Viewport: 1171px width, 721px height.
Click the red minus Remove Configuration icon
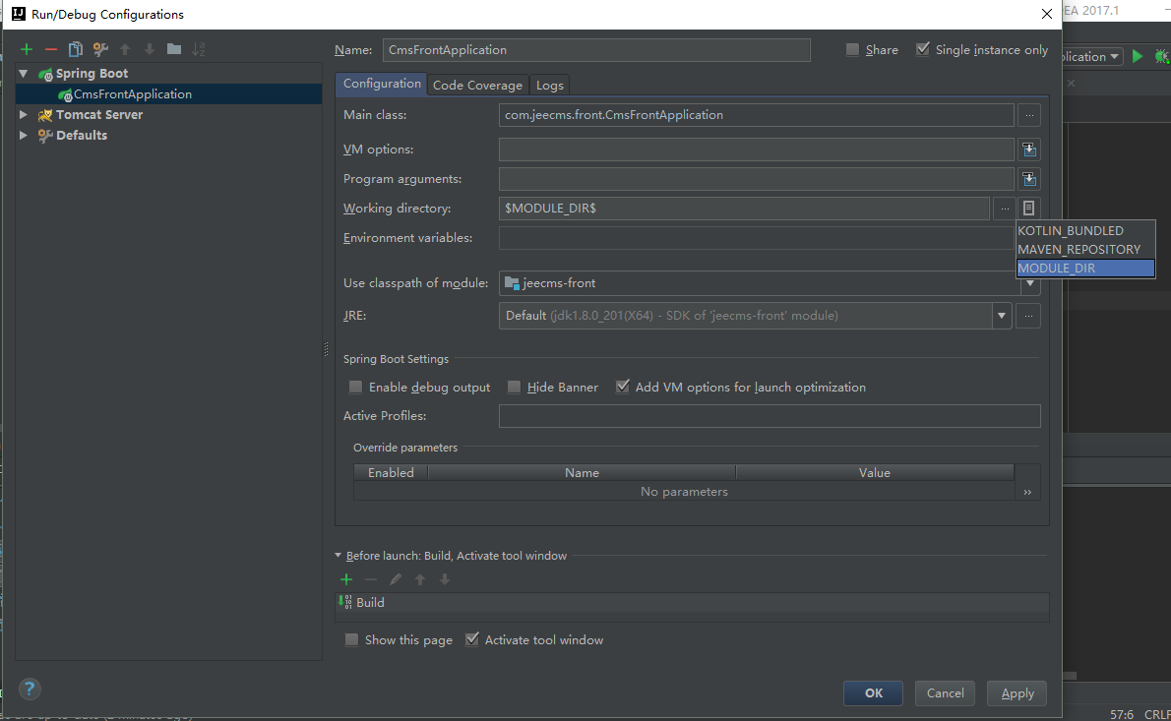click(51, 49)
